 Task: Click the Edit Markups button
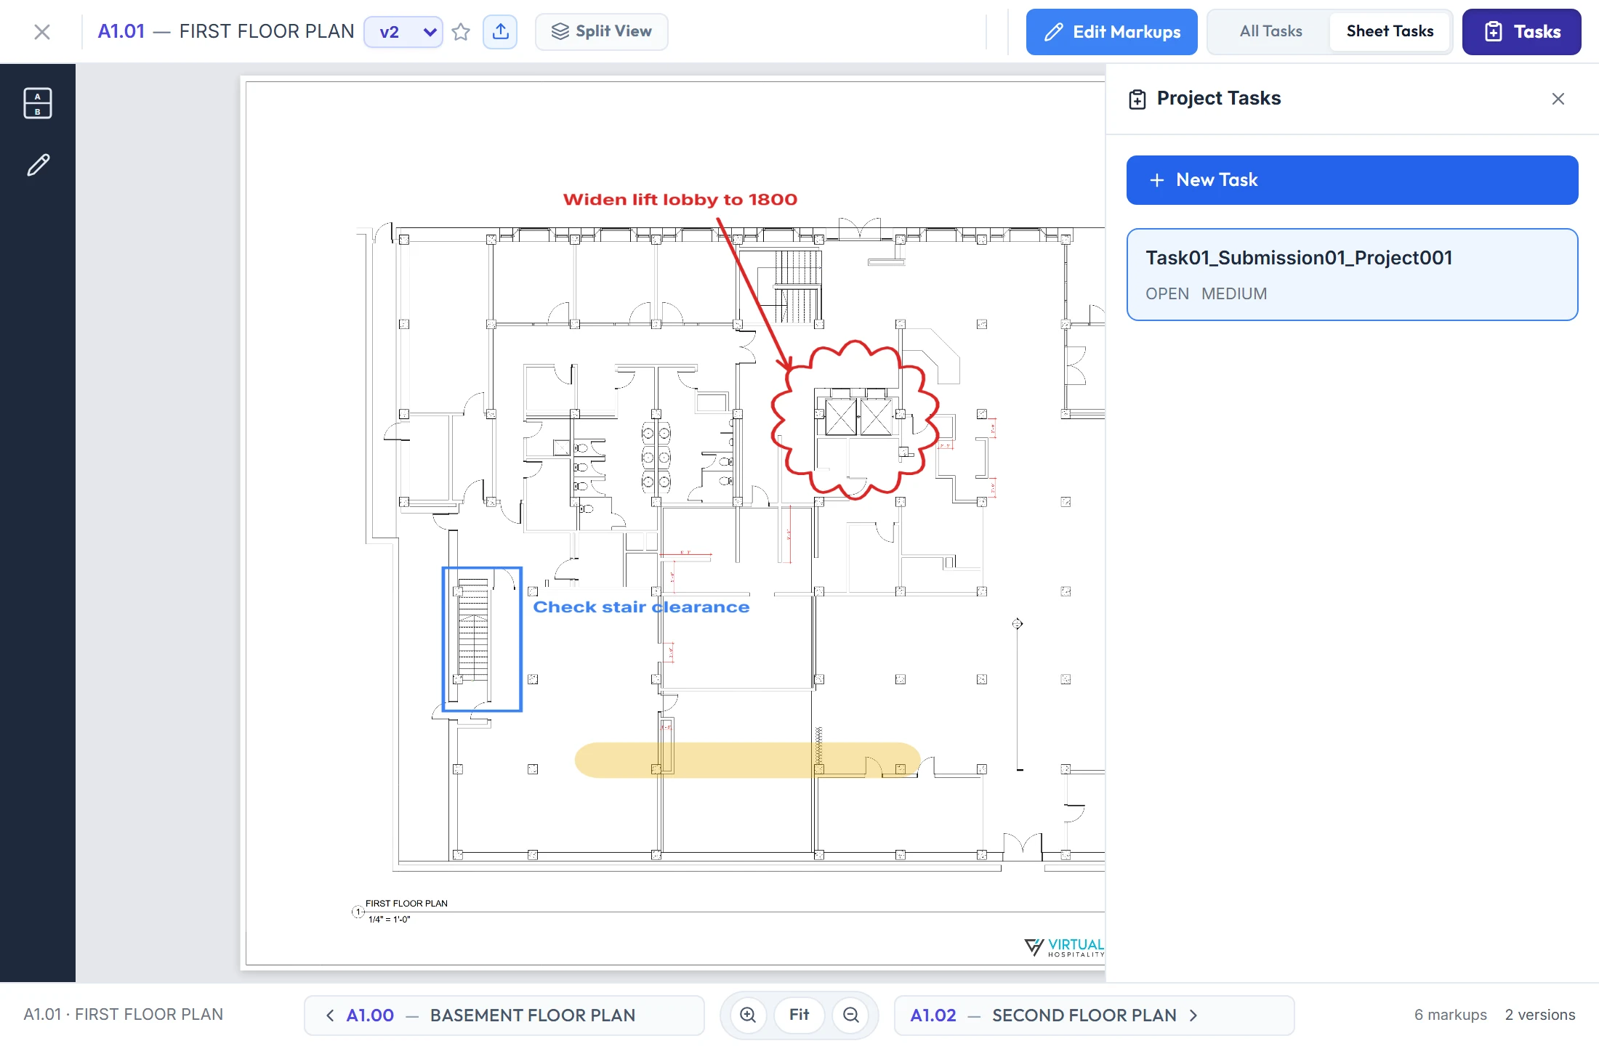point(1111,32)
